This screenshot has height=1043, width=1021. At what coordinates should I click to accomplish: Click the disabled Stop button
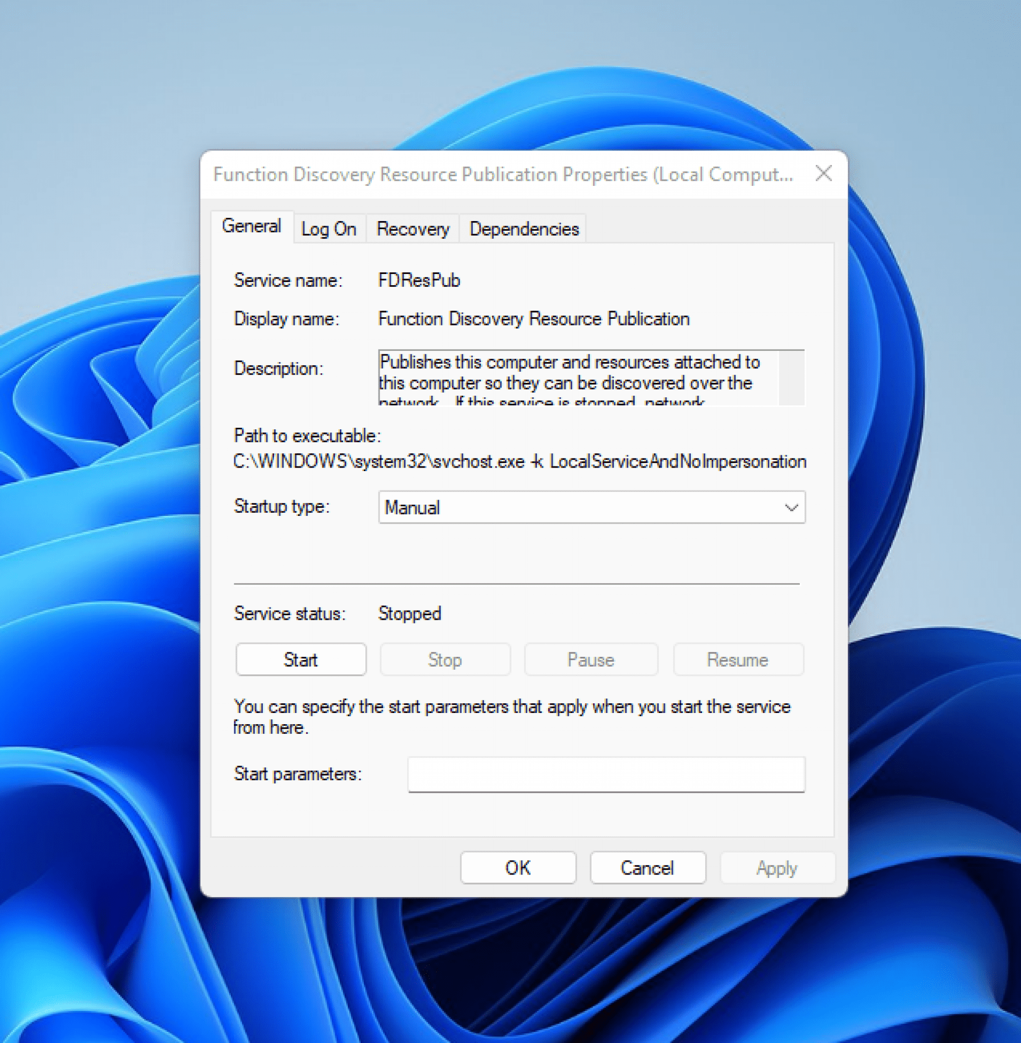445,660
